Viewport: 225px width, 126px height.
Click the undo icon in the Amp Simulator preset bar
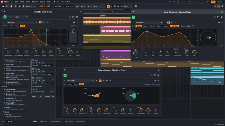pyautogui.click(x=175, y=23)
